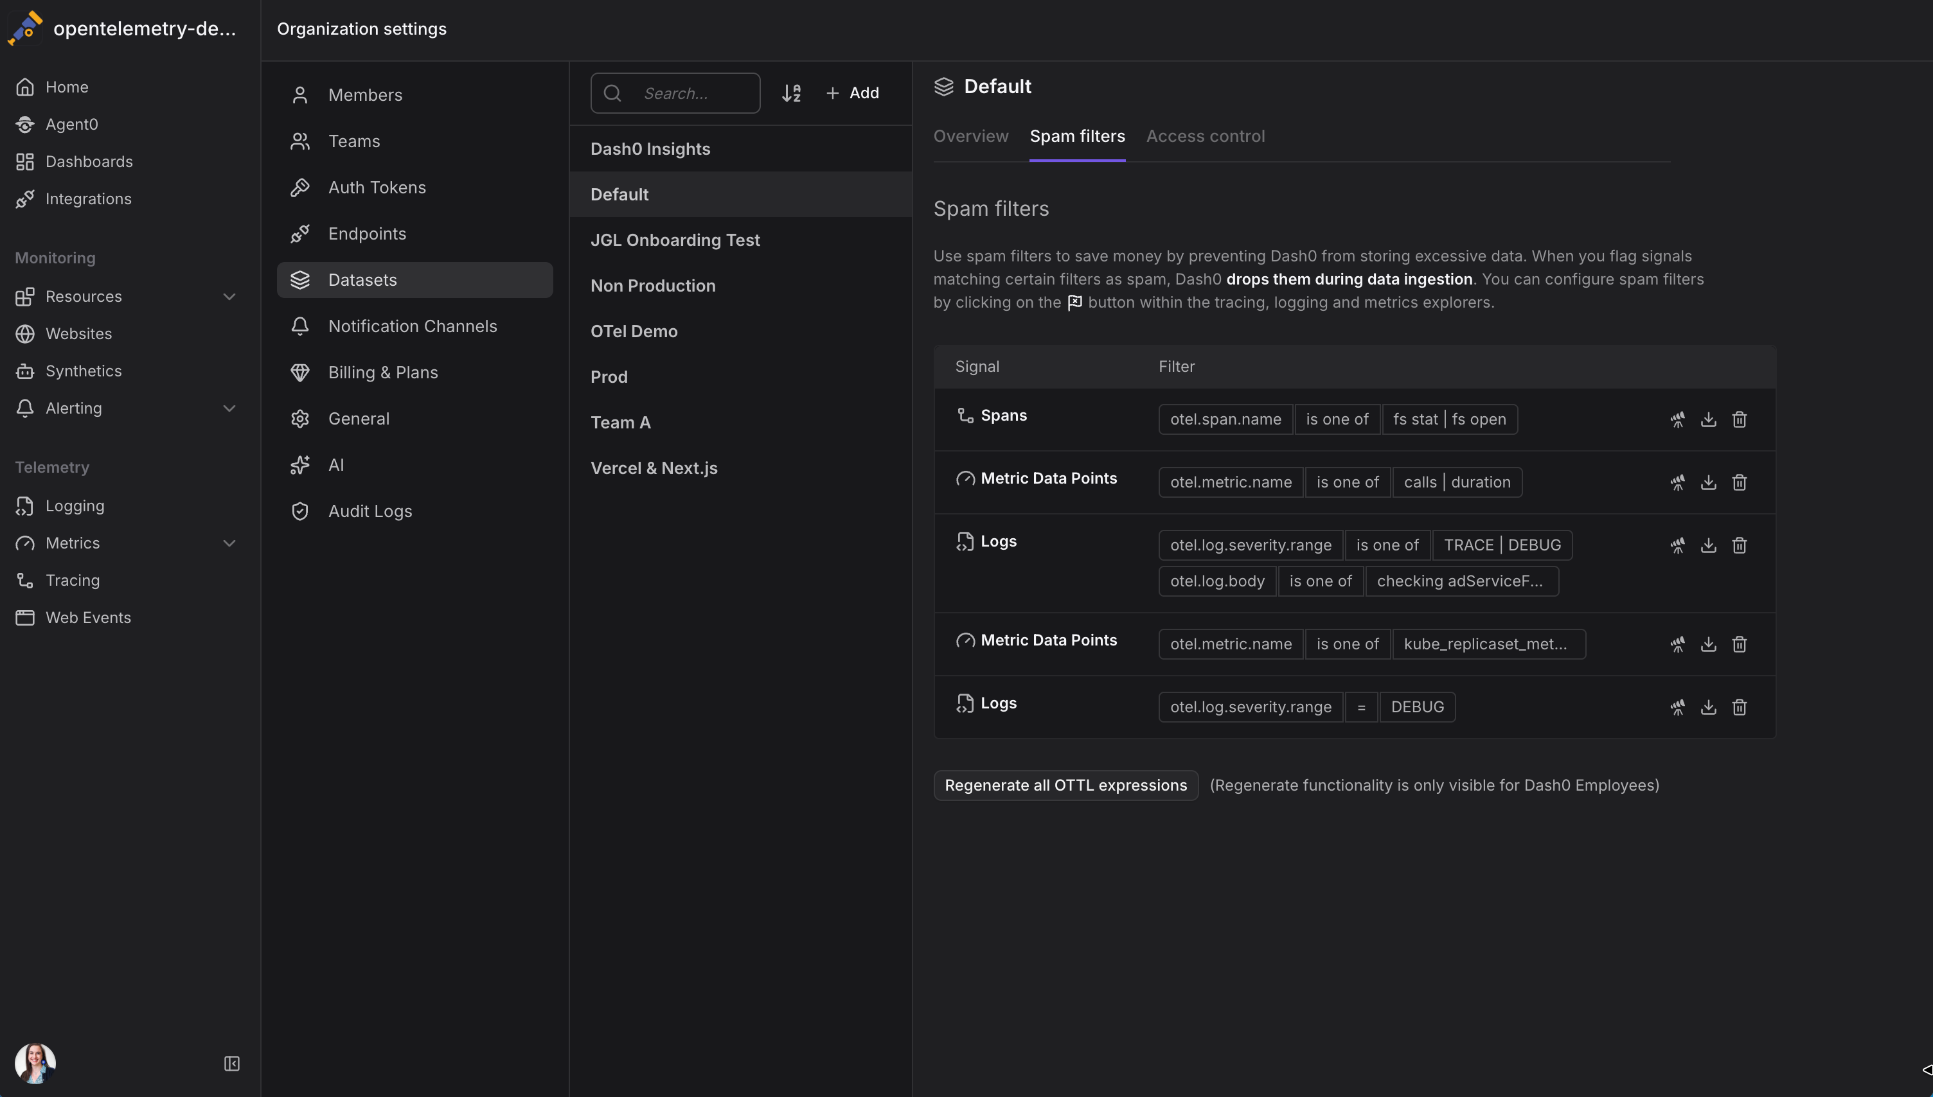Switch to the Access control tab
The image size is (1933, 1097).
[x=1205, y=136]
